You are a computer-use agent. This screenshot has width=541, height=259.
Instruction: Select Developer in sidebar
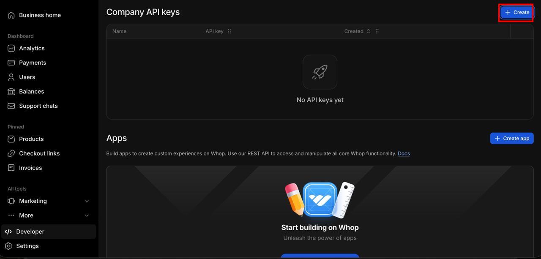coord(49,232)
